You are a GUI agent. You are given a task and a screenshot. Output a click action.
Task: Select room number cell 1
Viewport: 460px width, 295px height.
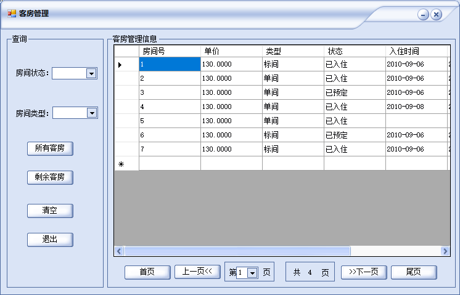pyautogui.click(x=170, y=64)
